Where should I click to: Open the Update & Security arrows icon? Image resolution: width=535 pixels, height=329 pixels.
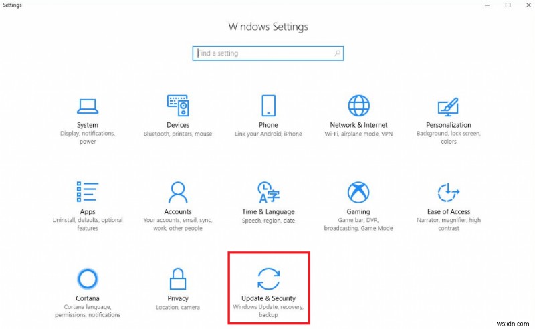(269, 279)
